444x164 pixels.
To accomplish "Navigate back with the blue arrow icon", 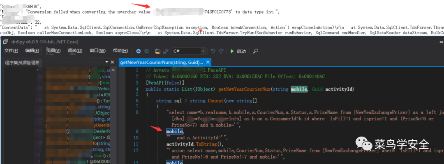I will click(x=139, y=51).
